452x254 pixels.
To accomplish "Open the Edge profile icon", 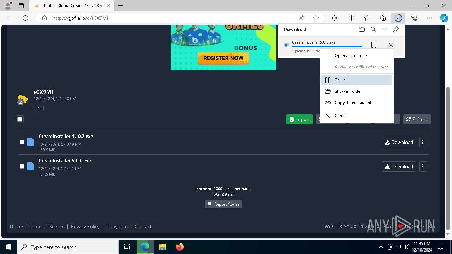I will [x=8, y=6].
